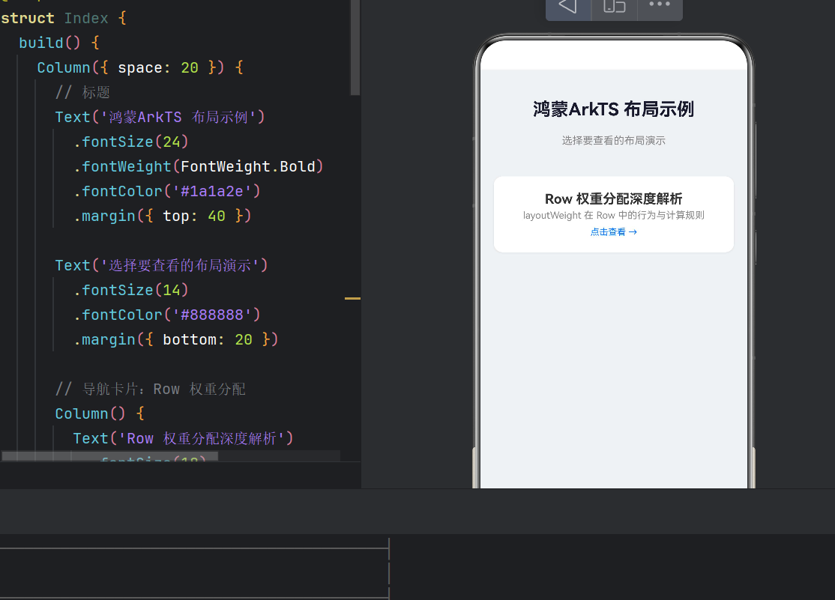This screenshot has height=600, width=835.
Task: Click the .fontSize(24) code line
Action: [x=131, y=142]
